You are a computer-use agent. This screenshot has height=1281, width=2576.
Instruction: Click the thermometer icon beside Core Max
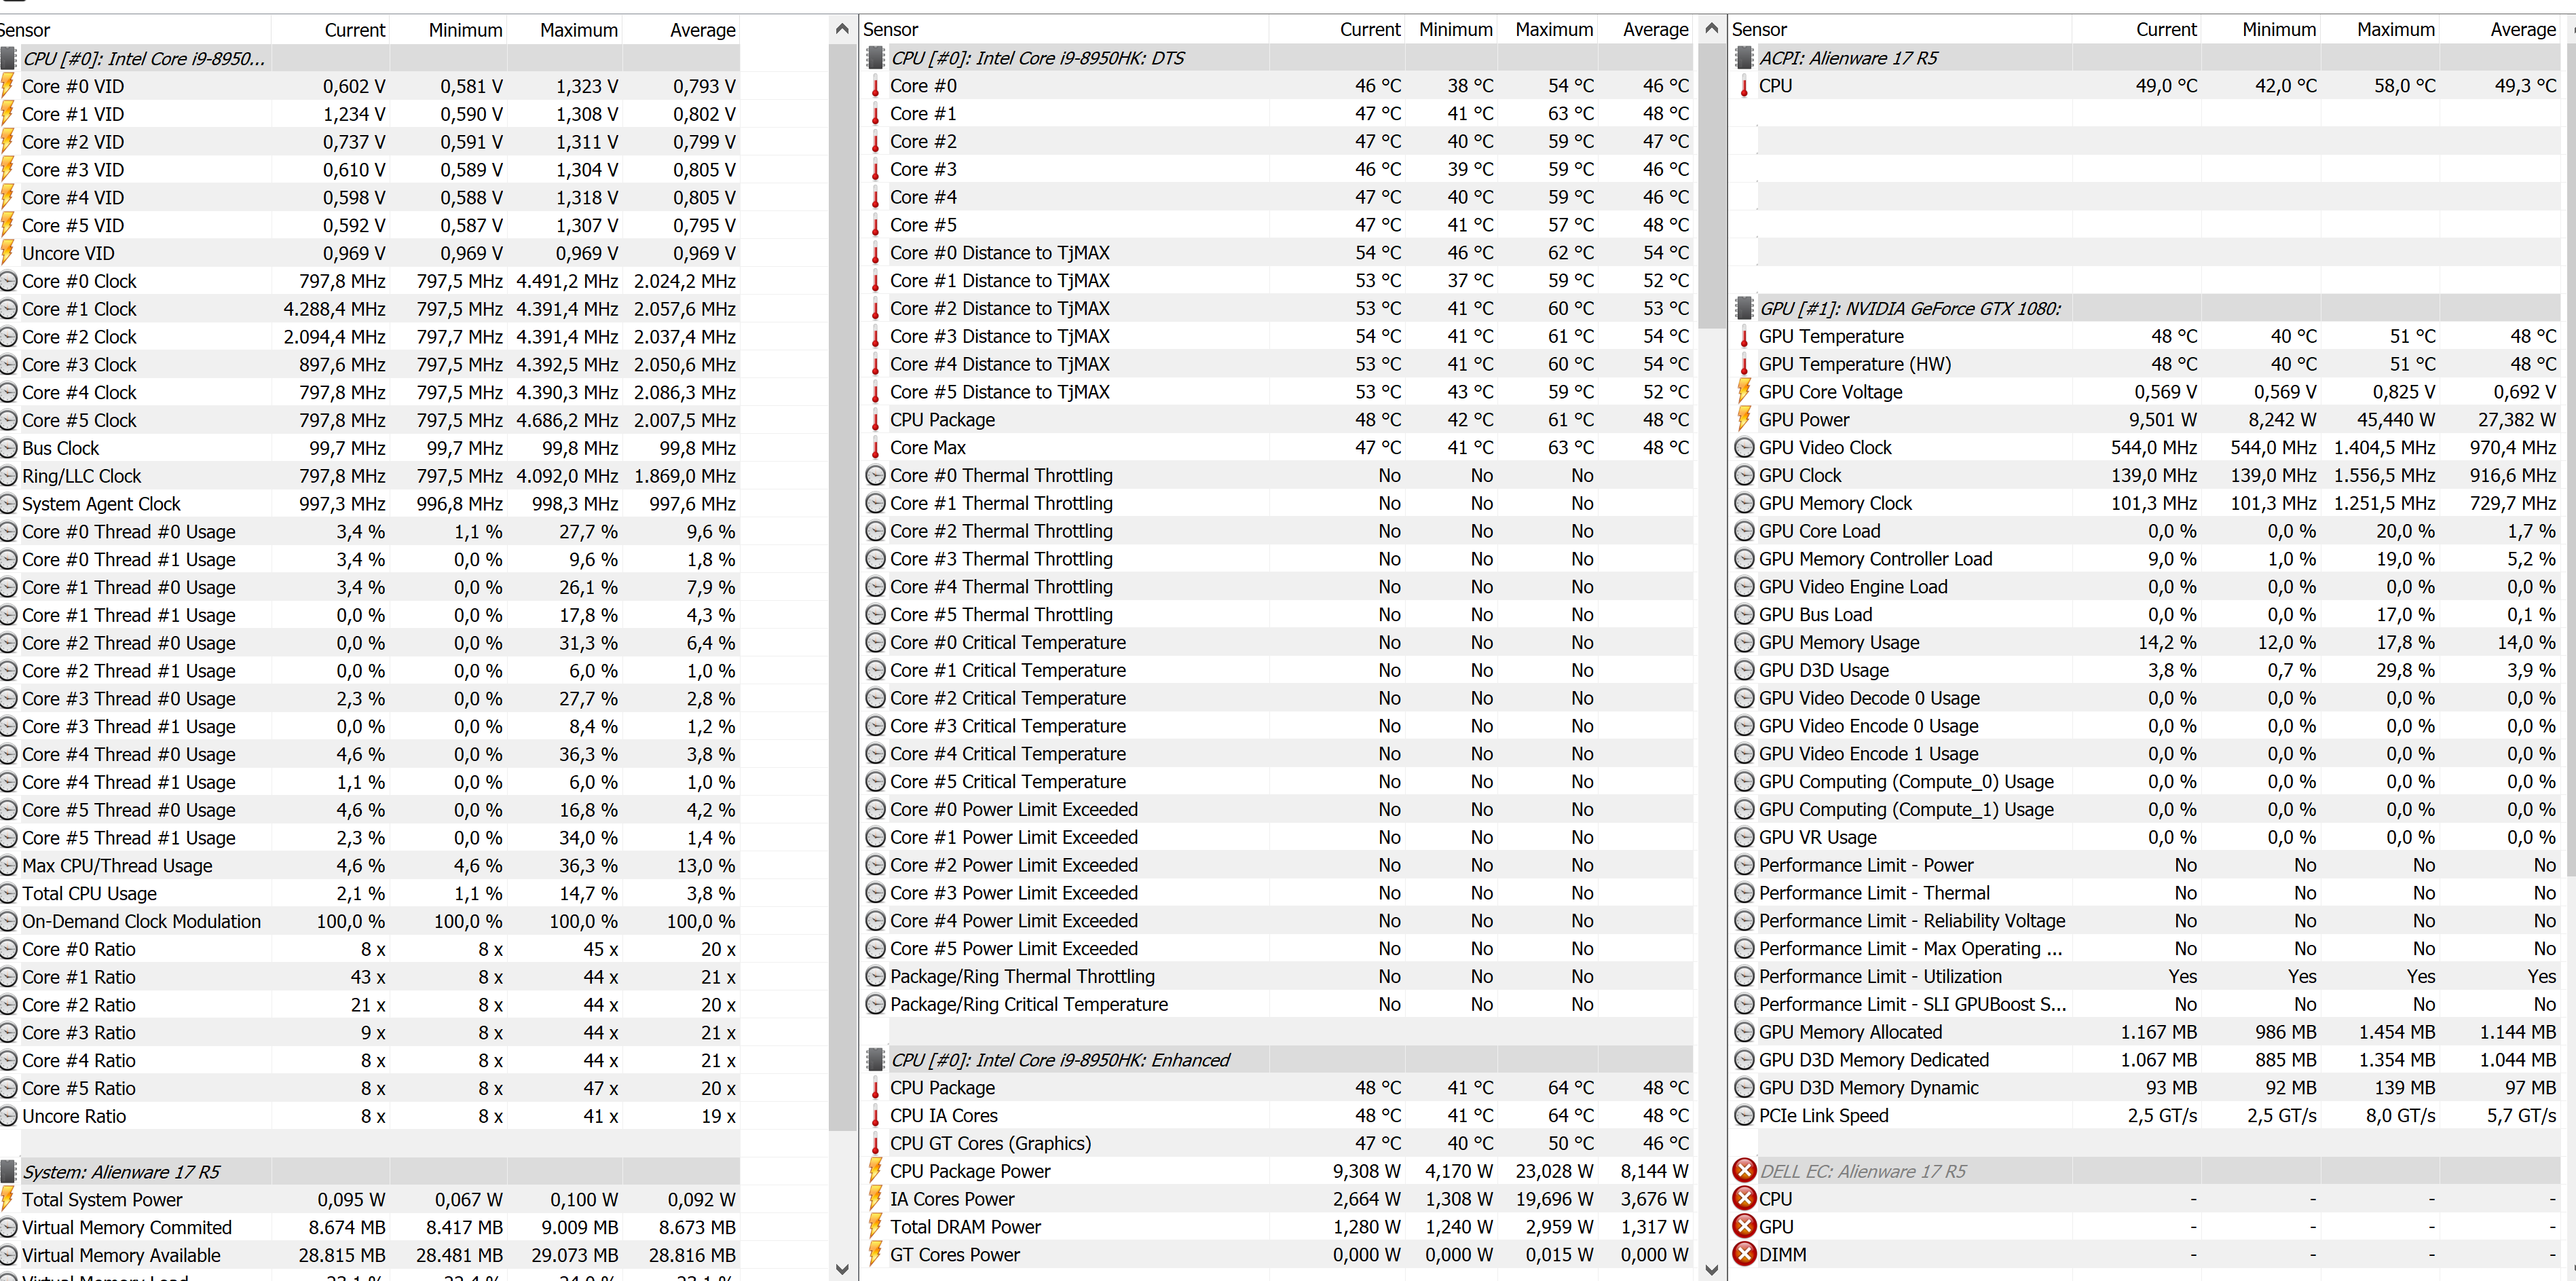(875, 448)
